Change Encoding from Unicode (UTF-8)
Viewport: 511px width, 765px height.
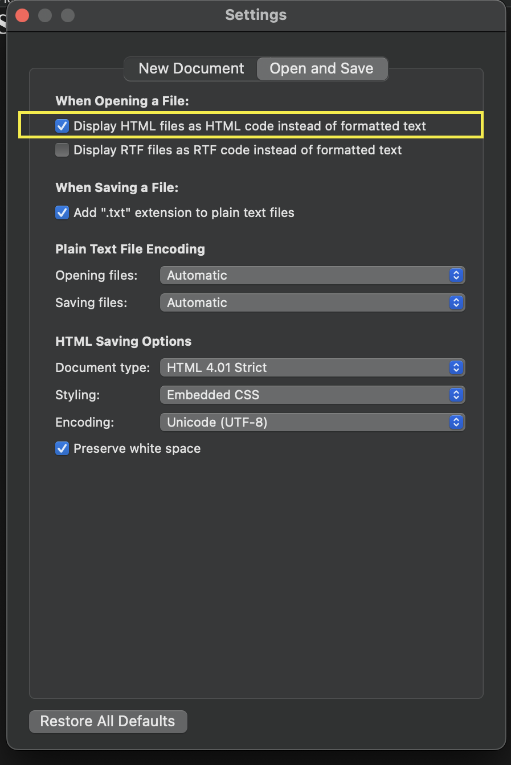[x=312, y=422]
